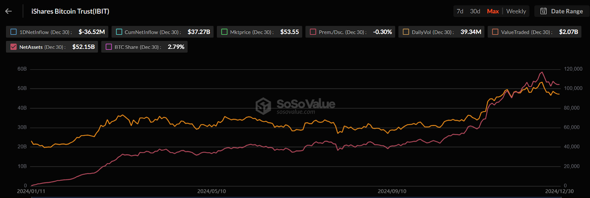Click the 2.79% BTC share value
The height and width of the screenshot is (198, 590).
(176, 47)
